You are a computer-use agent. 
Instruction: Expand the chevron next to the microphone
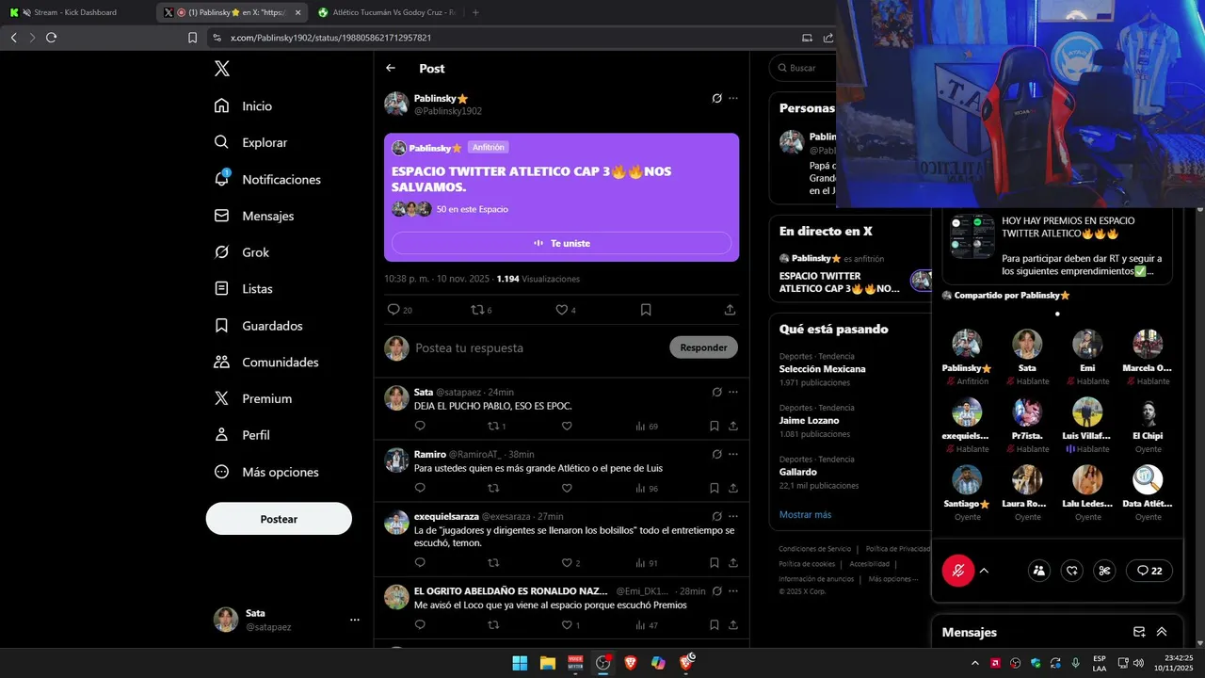(x=984, y=571)
